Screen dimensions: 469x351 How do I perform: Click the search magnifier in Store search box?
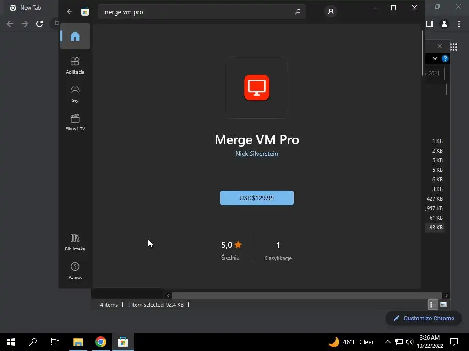coord(298,12)
